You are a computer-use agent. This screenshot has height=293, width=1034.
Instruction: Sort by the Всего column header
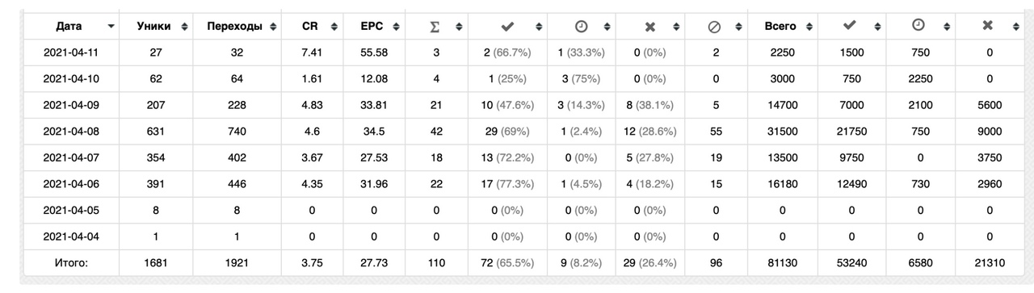point(780,27)
